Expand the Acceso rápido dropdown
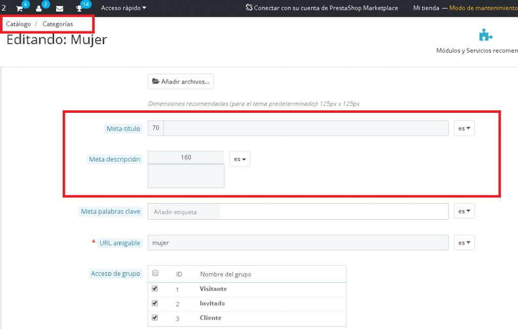 point(123,8)
